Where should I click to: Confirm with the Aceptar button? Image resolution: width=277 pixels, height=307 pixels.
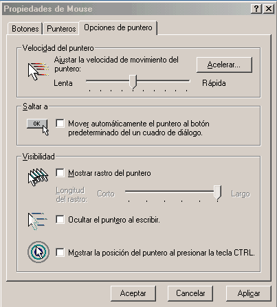[x=133, y=293]
